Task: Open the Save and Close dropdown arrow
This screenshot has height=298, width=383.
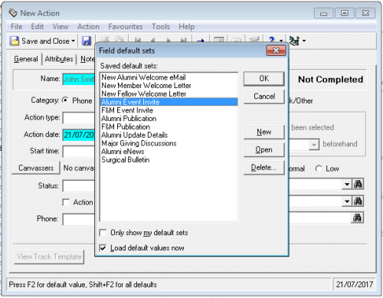Action: (x=74, y=41)
